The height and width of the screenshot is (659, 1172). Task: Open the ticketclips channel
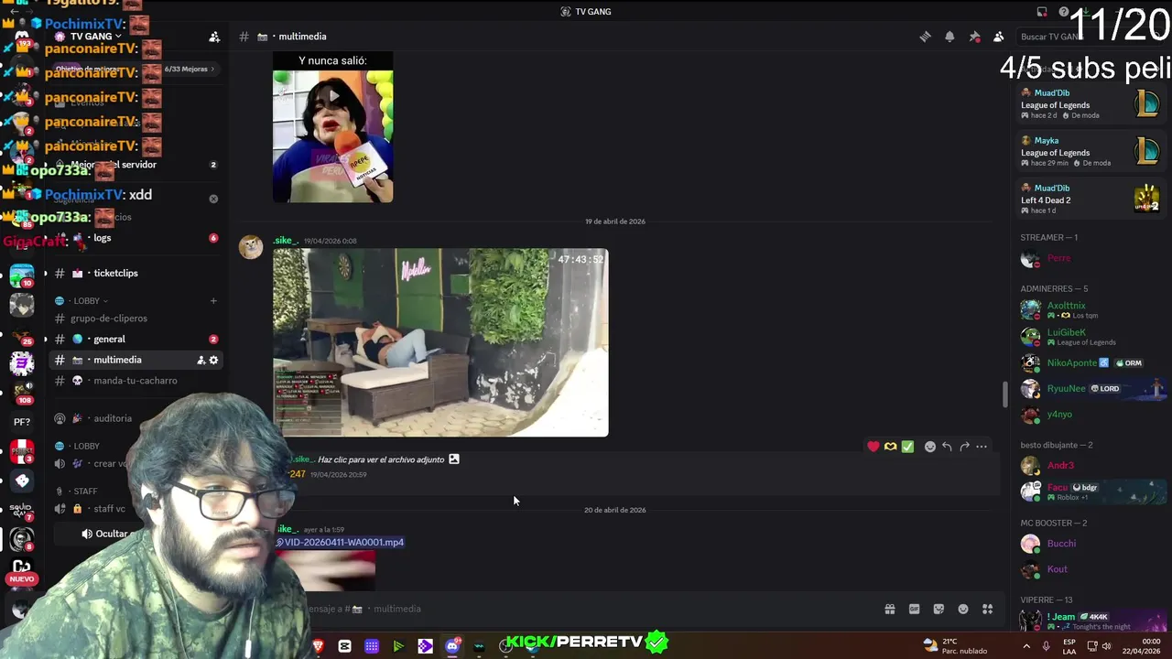134,273
